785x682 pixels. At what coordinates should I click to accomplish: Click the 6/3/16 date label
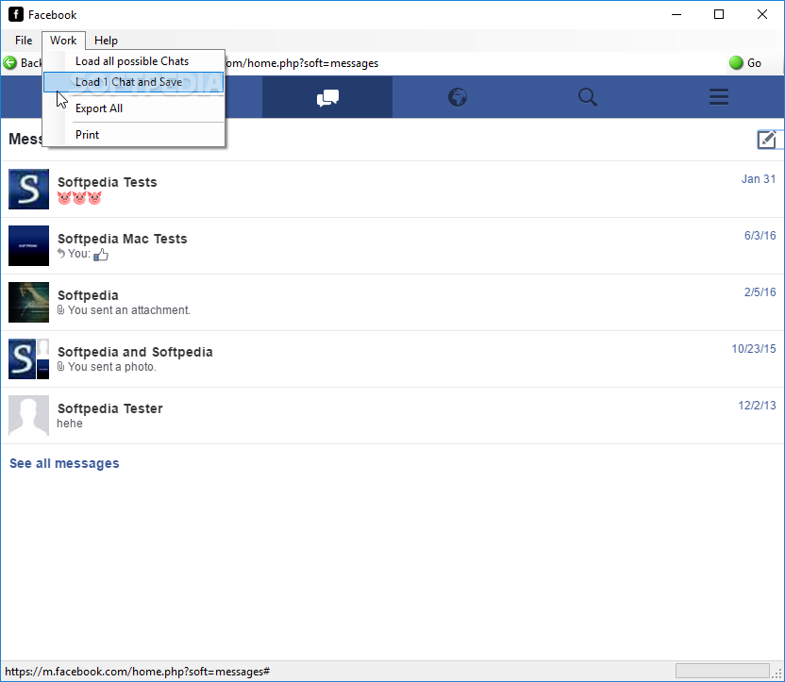760,236
